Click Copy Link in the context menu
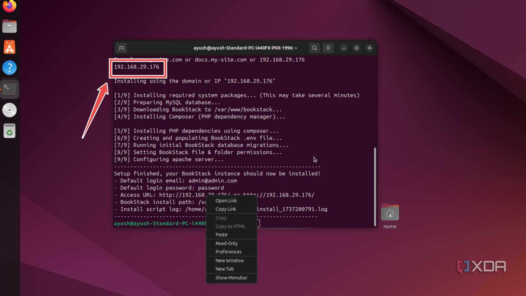 point(226,209)
